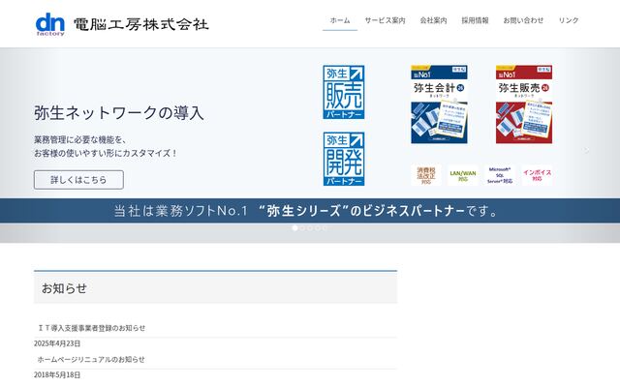Click the 弥生販売 product box image
Viewport: 620px width, 387px height.
coord(524,104)
